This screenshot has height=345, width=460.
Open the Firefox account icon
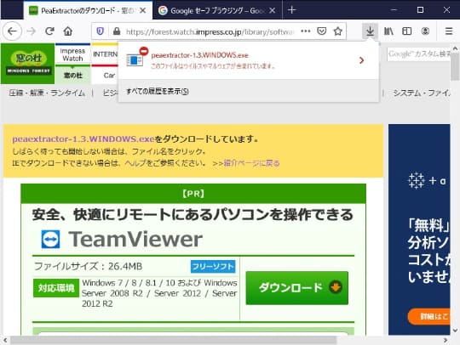point(425,31)
